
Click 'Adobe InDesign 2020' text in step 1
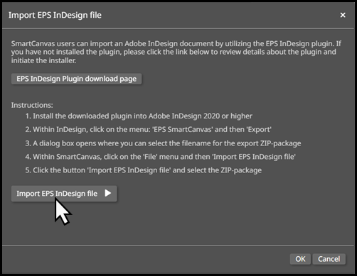184,116
